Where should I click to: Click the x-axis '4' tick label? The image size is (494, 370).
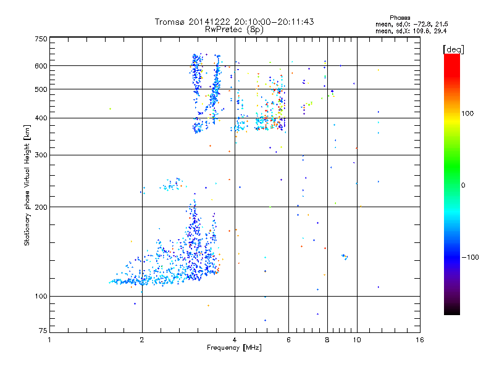(235, 340)
